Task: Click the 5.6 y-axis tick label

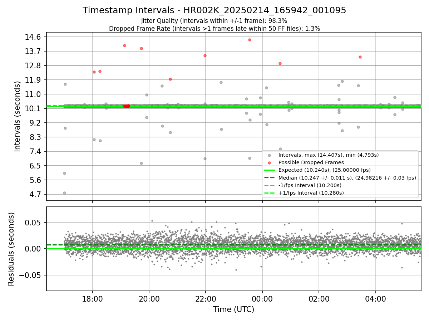Action: pyautogui.click(x=35, y=180)
